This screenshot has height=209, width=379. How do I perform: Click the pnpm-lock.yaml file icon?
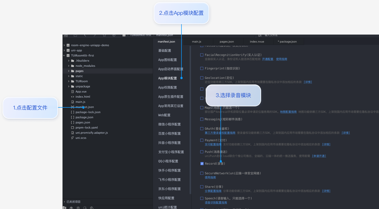(x=73, y=127)
